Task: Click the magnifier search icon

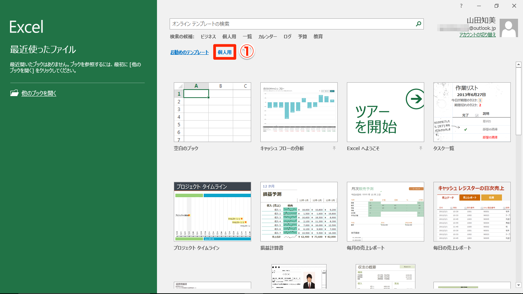Action: pos(418,24)
